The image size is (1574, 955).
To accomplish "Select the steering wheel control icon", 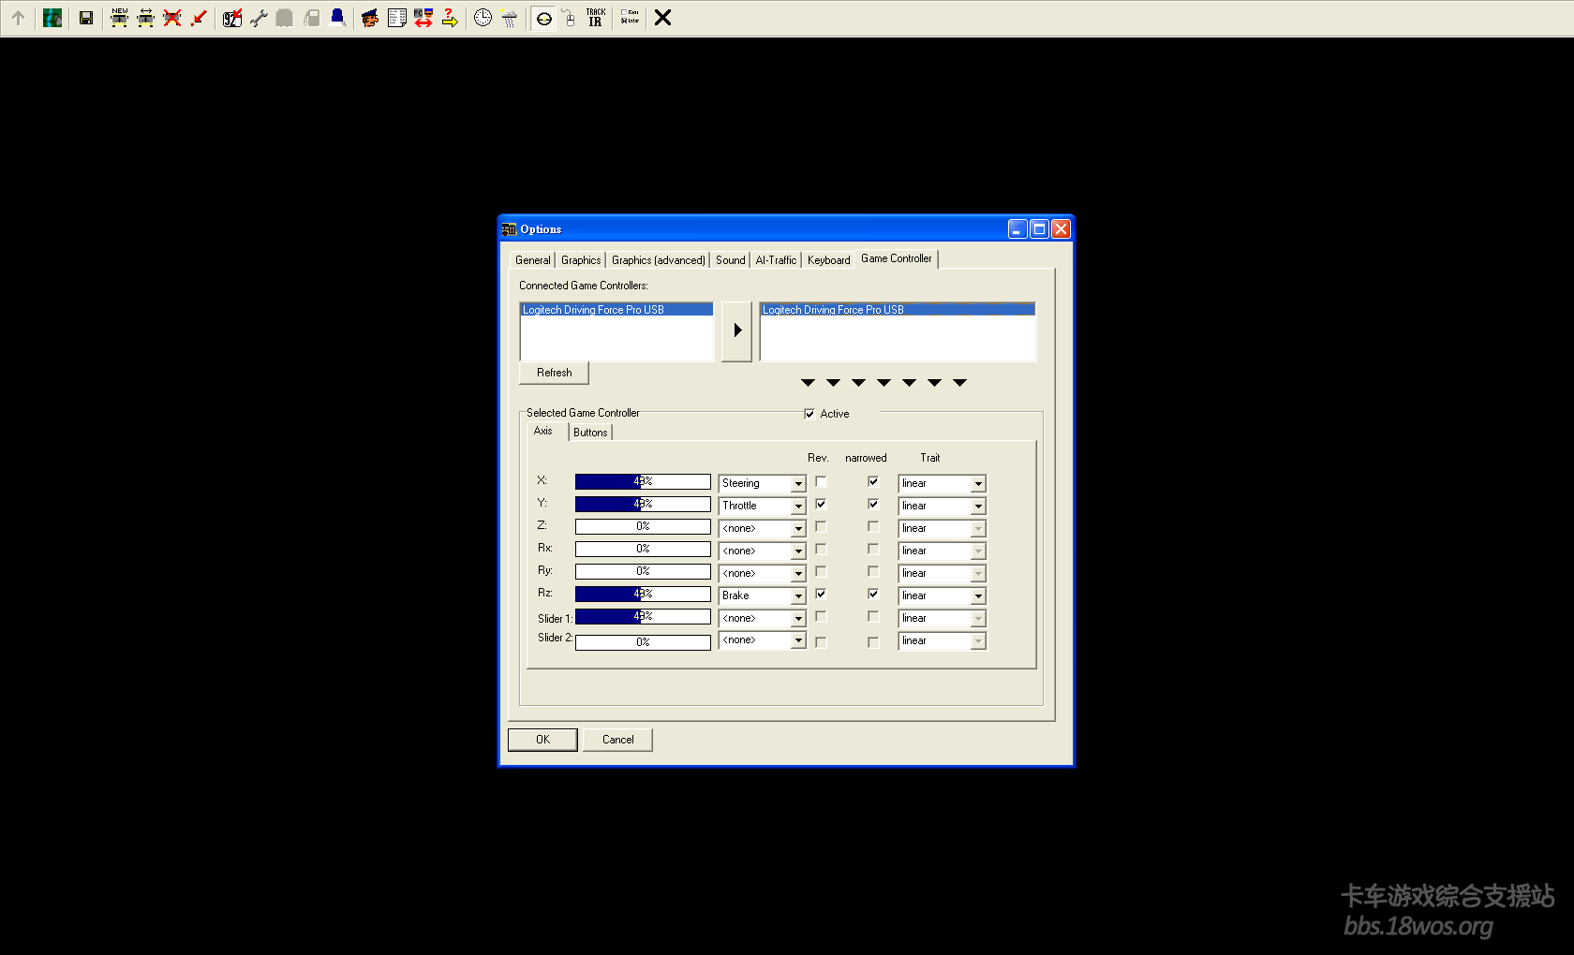I will 544,18.
